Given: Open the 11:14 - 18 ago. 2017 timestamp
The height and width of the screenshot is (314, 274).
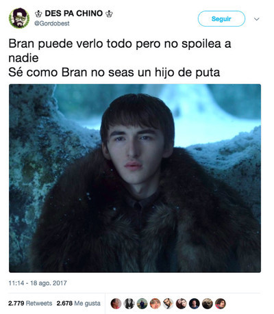Looking at the screenshot, I should point(38,283).
